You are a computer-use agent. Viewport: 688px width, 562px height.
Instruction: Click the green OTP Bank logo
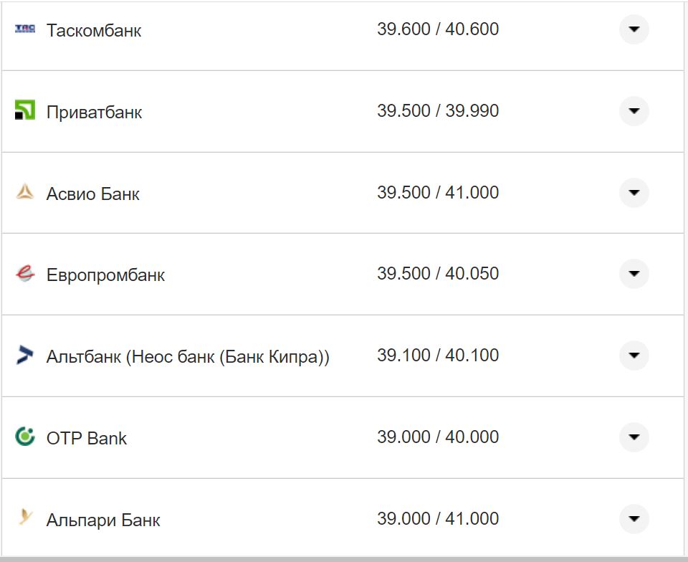point(25,437)
